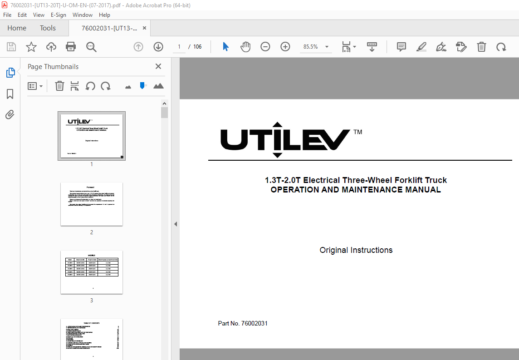Click the upload to cloud icon
The image size is (519, 360).
click(x=51, y=47)
